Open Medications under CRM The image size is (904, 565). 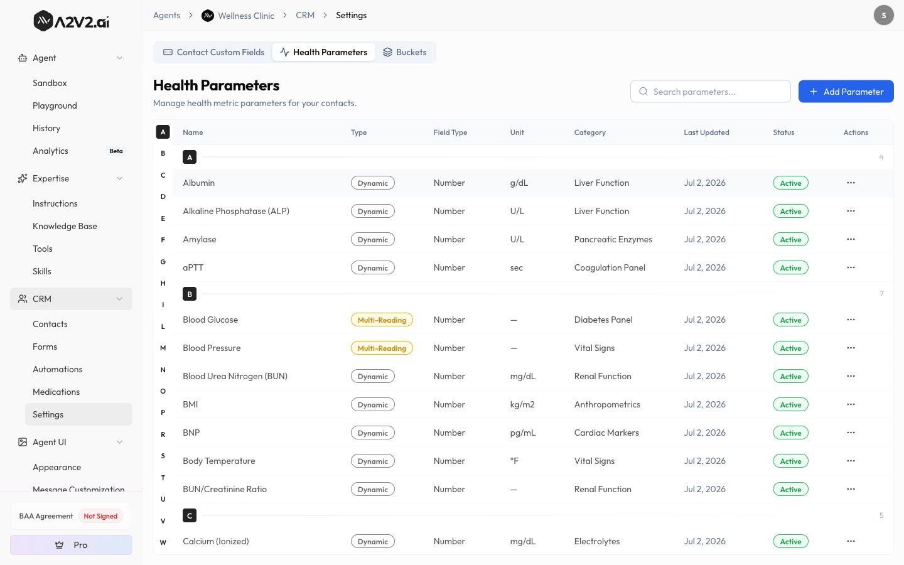(56, 392)
